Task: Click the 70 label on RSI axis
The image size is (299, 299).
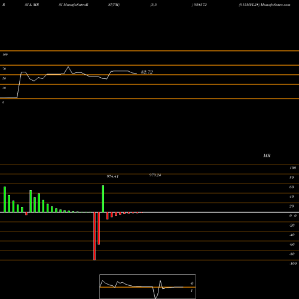Action: (4, 69)
